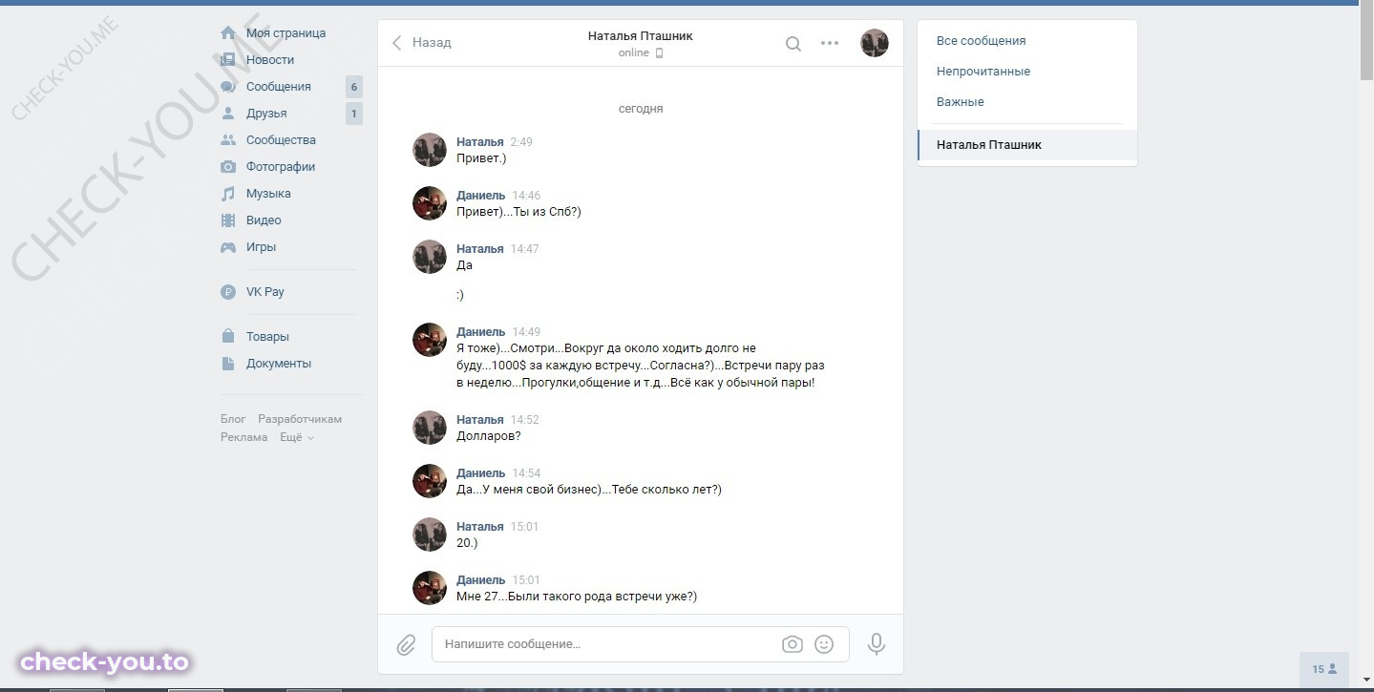Select Все сообщения filter tab
1374x692 pixels.
[1027, 41]
